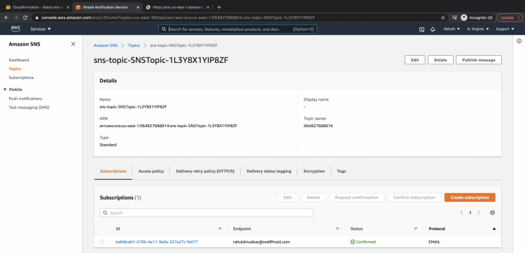The height and width of the screenshot is (253, 525).
Task: Reload the page with refresh icon
Action: tap(25, 17)
